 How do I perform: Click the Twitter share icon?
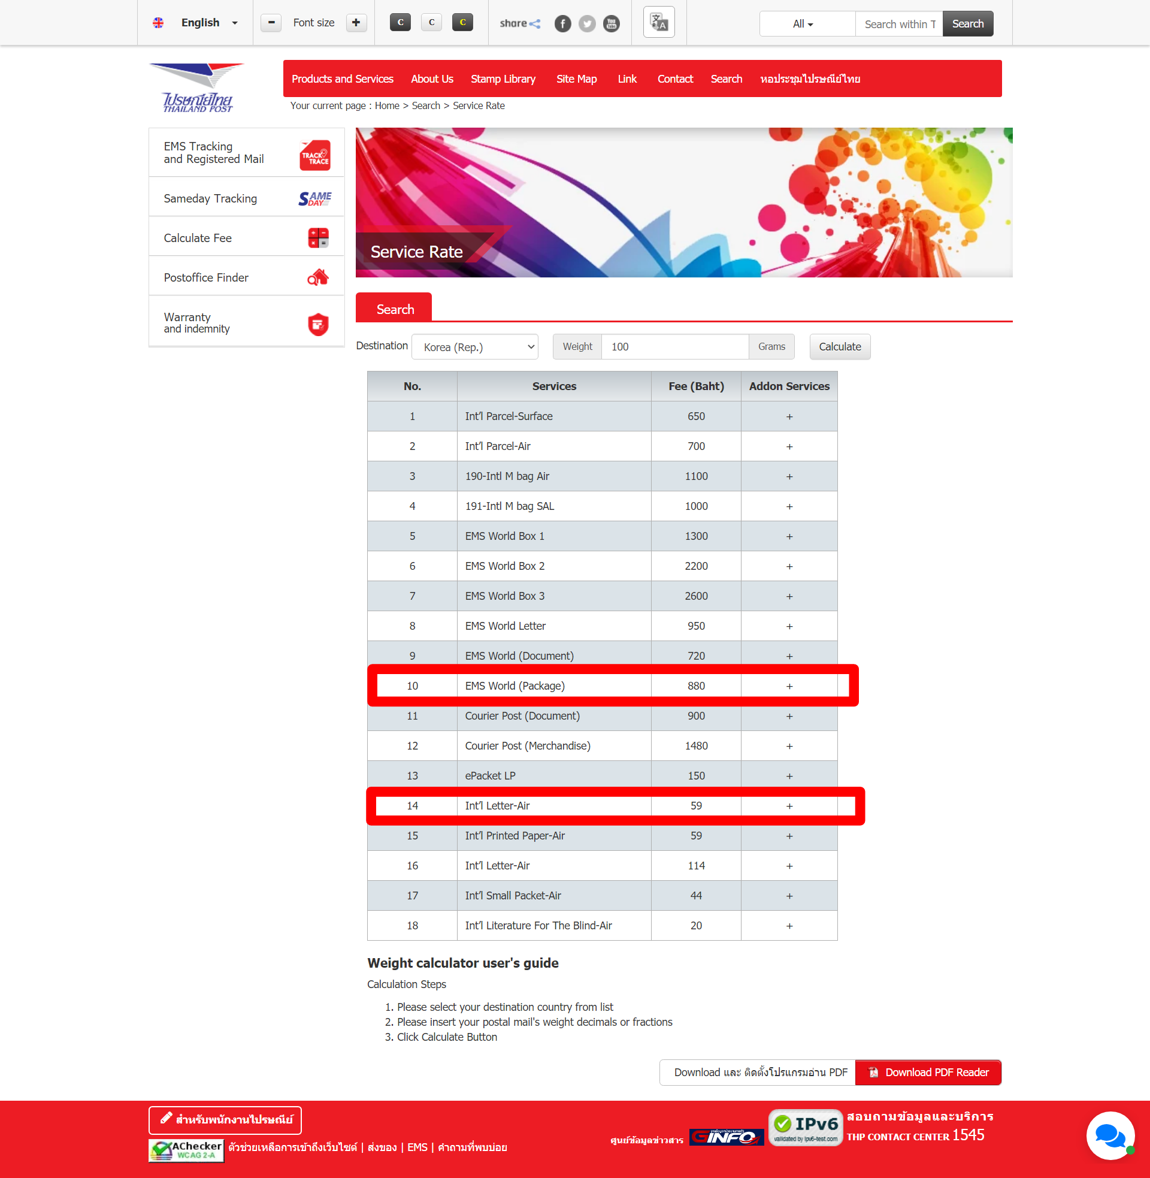586,23
